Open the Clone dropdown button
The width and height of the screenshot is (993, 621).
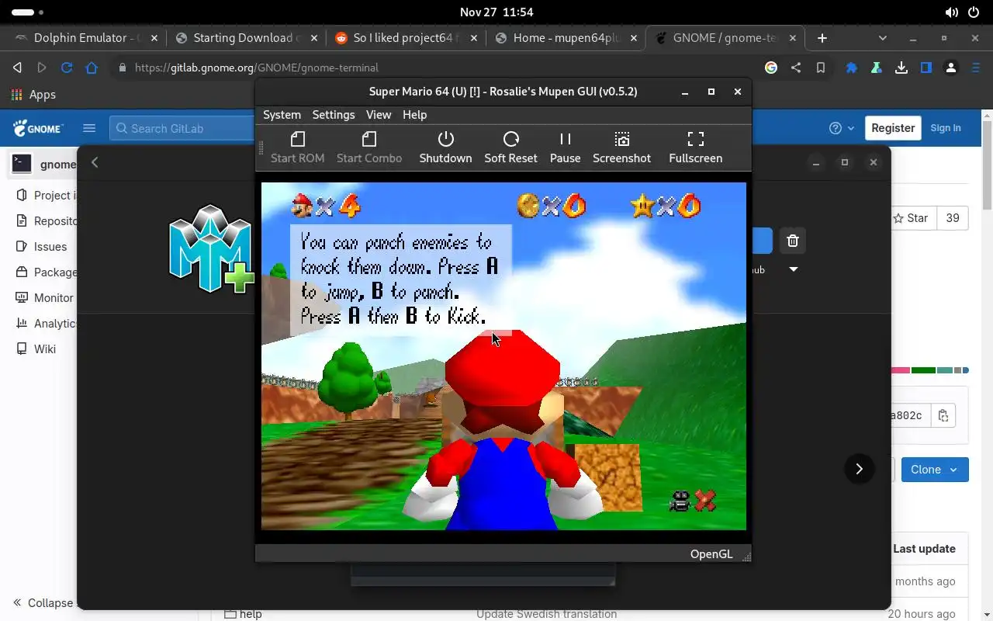[935, 470]
